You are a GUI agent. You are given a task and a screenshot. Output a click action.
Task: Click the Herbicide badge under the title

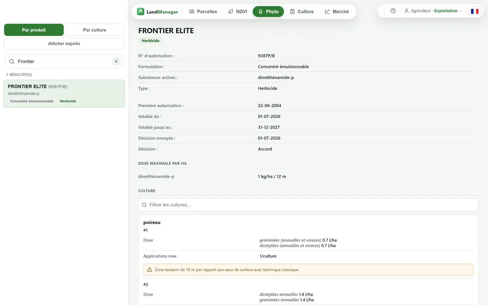(150, 41)
